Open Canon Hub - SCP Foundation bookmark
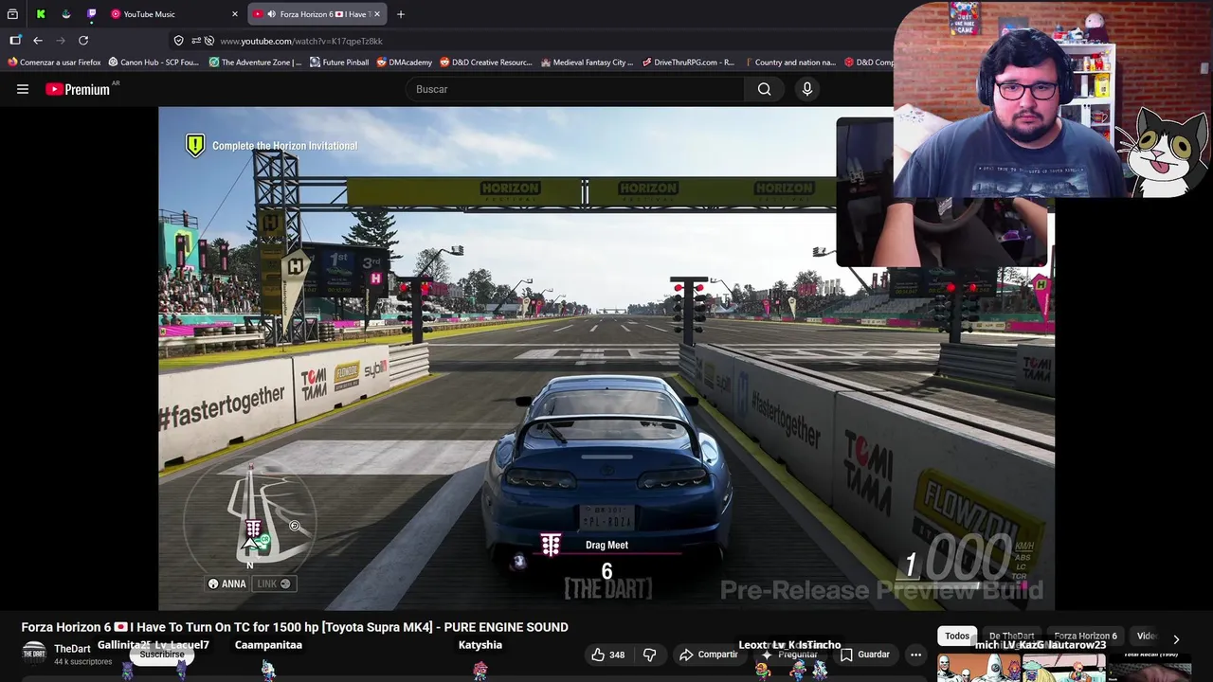This screenshot has height=682, width=1213. tap(154, 63)
